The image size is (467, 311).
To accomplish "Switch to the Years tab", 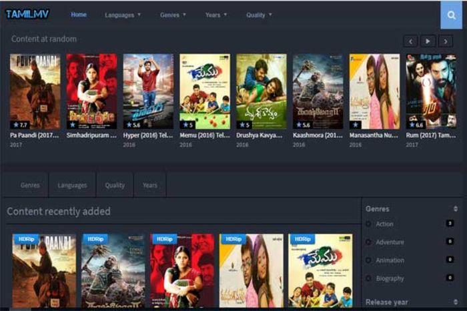I will 150,185.
